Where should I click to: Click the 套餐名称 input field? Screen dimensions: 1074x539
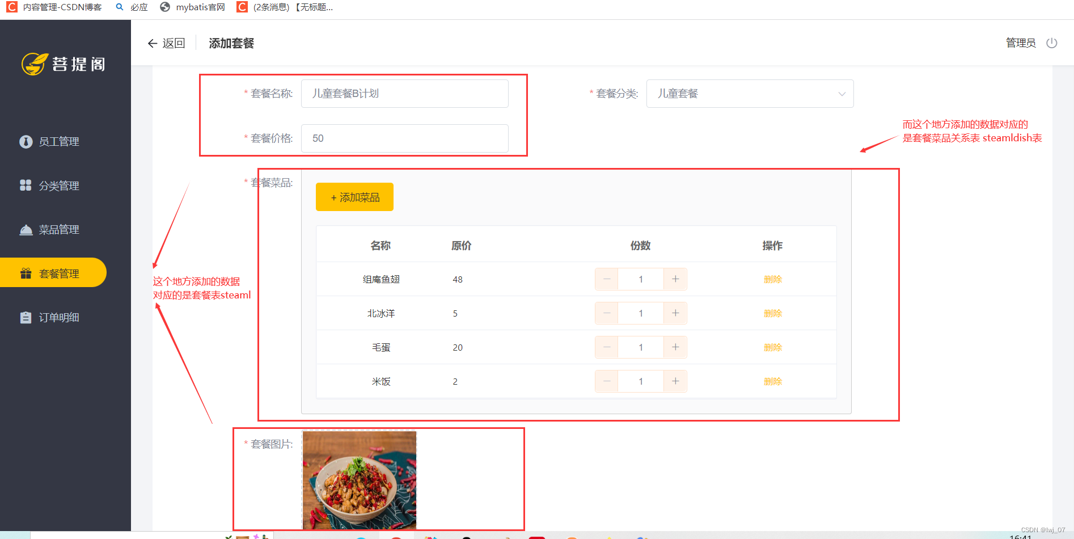coord(405,94)
